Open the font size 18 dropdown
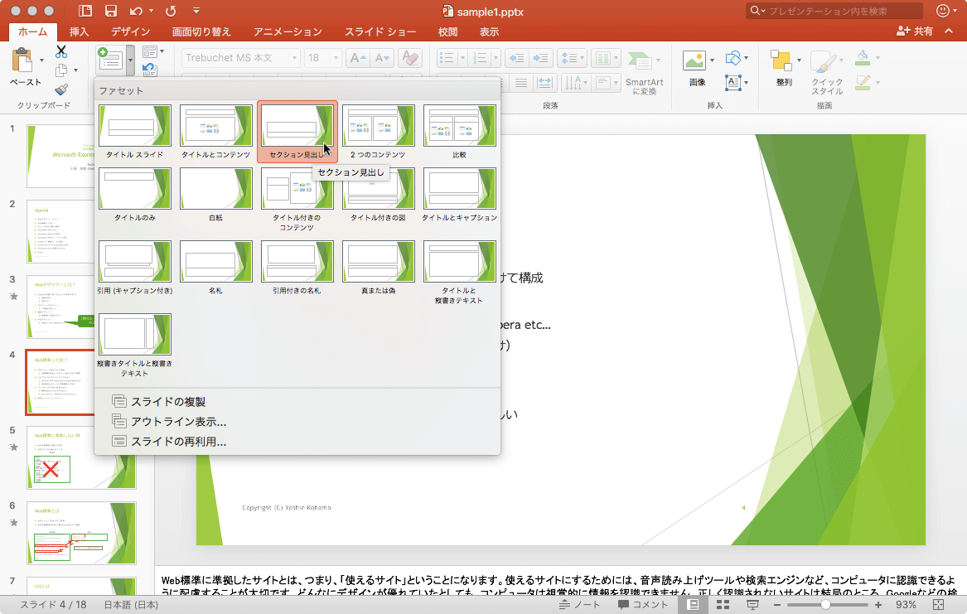Image resolution: width=967 pixels, height=614 pixels. [x=336, y=58]
